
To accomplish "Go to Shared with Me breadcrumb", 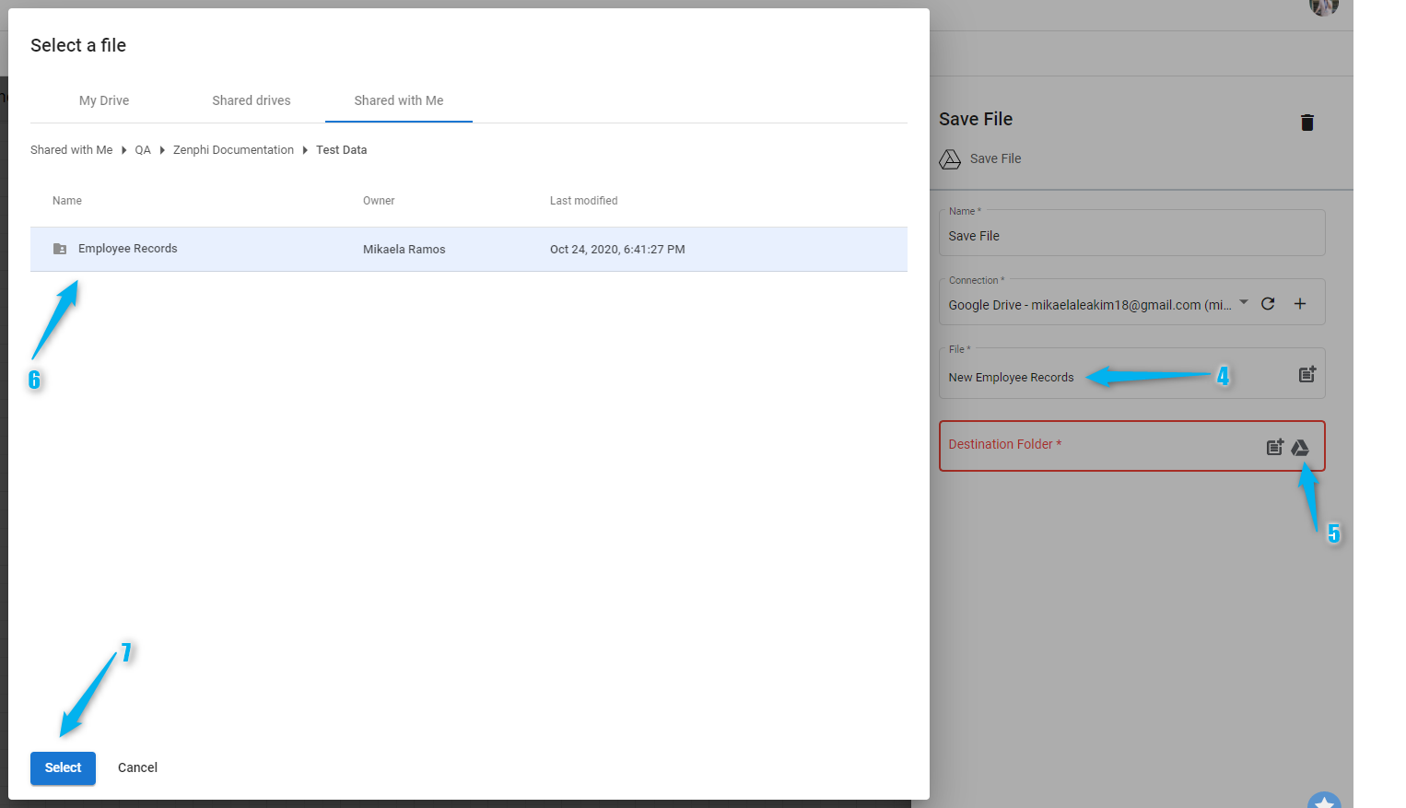I will point(72,150).
